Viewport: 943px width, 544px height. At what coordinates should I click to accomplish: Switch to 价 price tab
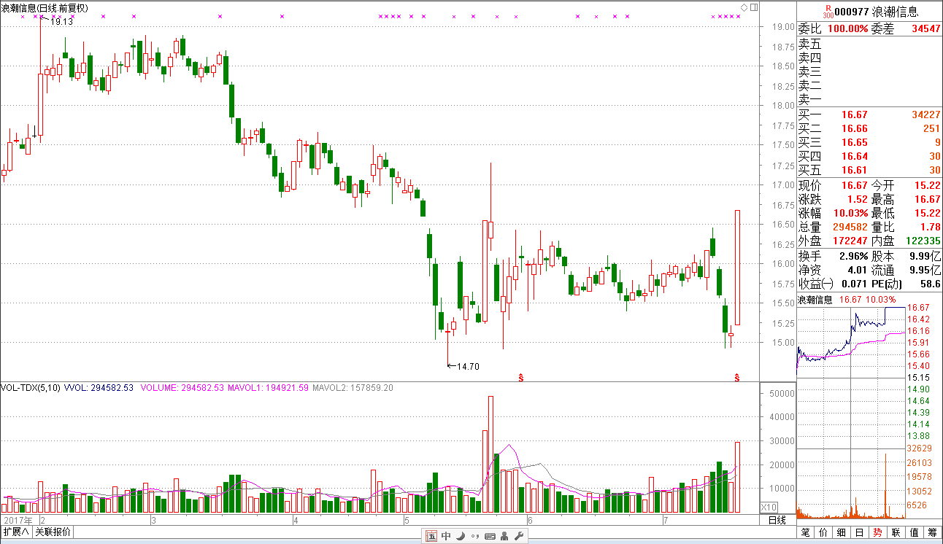pos(824,533)
